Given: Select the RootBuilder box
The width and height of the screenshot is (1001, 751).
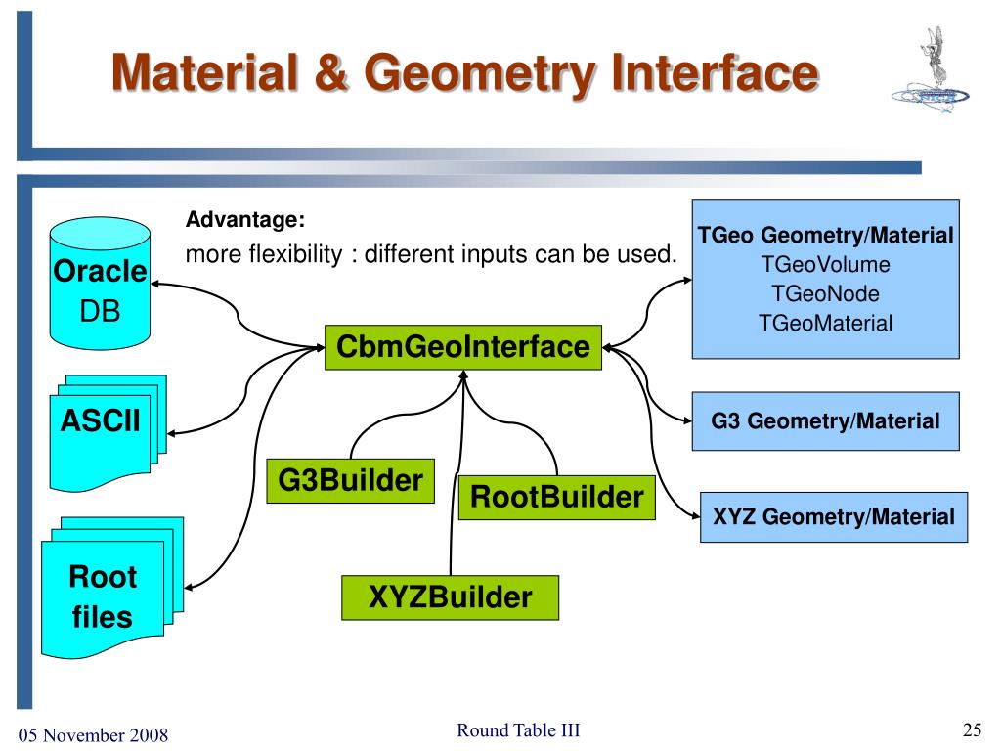Looking at the screenshot, I should (556, 498).
